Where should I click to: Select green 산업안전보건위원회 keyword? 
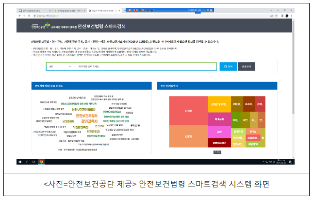(x=96, y=136)
